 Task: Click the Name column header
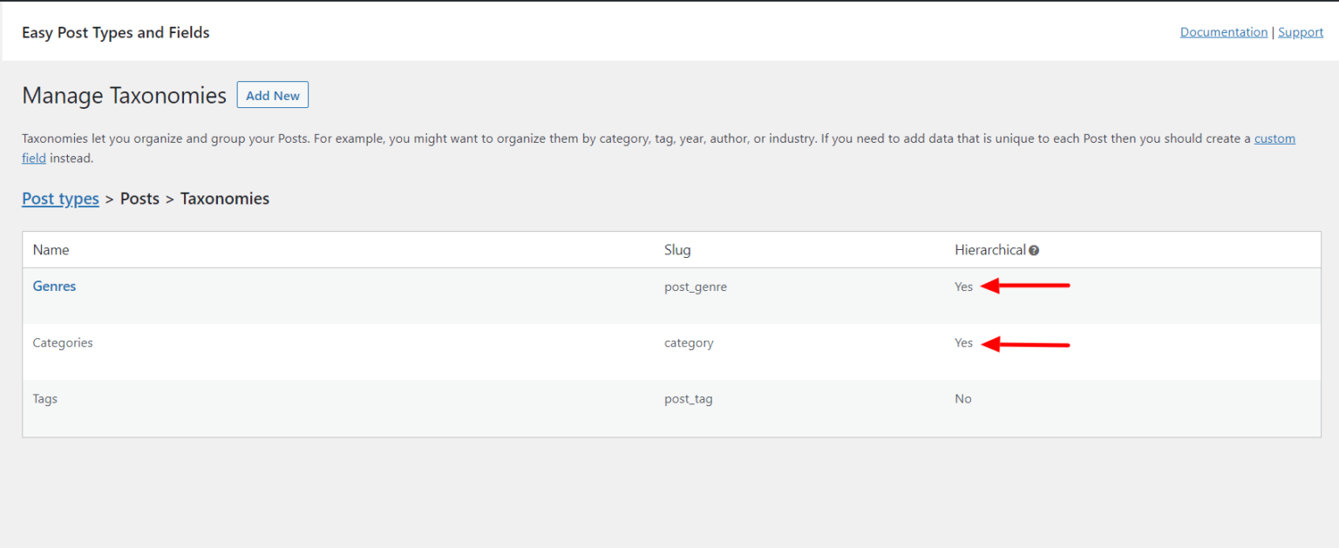[51, 250]
